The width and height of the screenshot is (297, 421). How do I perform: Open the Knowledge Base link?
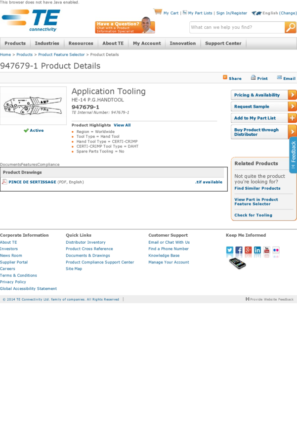(x=164, y=256)
